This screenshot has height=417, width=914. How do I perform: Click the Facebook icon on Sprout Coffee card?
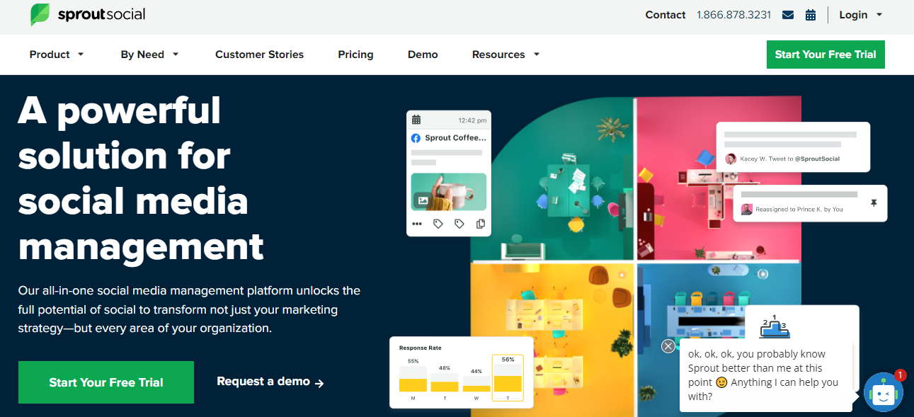[416, 138]
